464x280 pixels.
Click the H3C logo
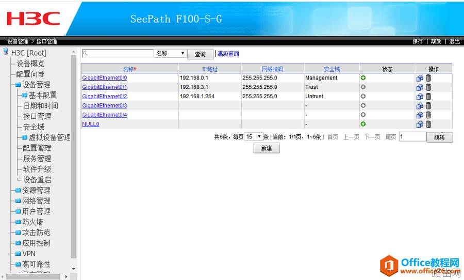[x=33, y=19]
